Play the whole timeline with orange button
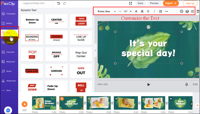This screenshot has width=200, height=114. pos(25,104)
